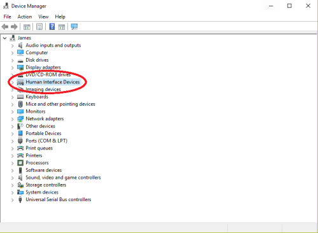Expand the Keyboards category
The width and height of the screenshot is (318, 233).
(x=13, y=97)
